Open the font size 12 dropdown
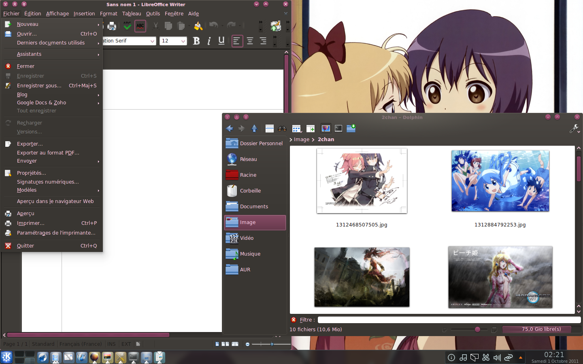 tap(183, 41)
